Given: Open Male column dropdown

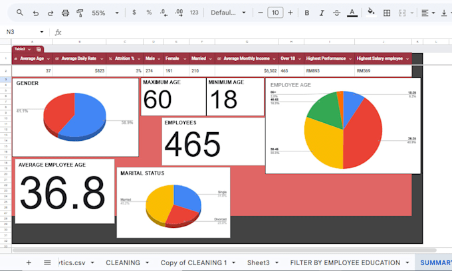Looking at the screenshot, I should 159,58.
